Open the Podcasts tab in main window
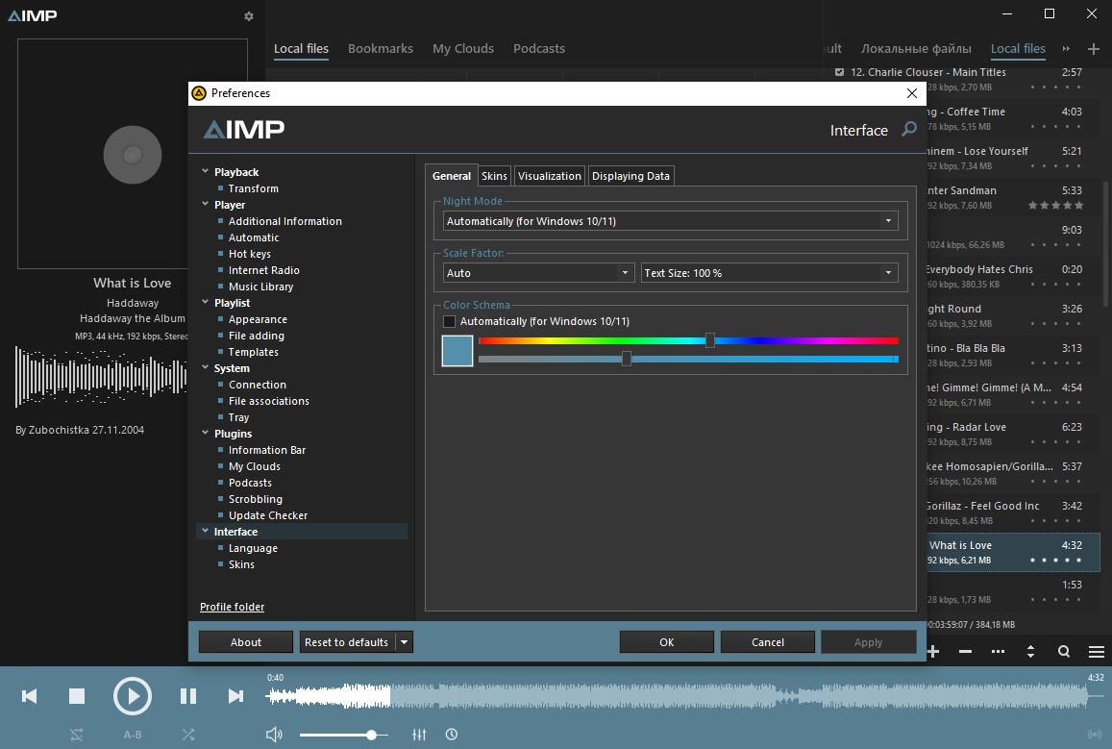The width and height of the screenshot is (1112, 749). click(x=539, y=49)
